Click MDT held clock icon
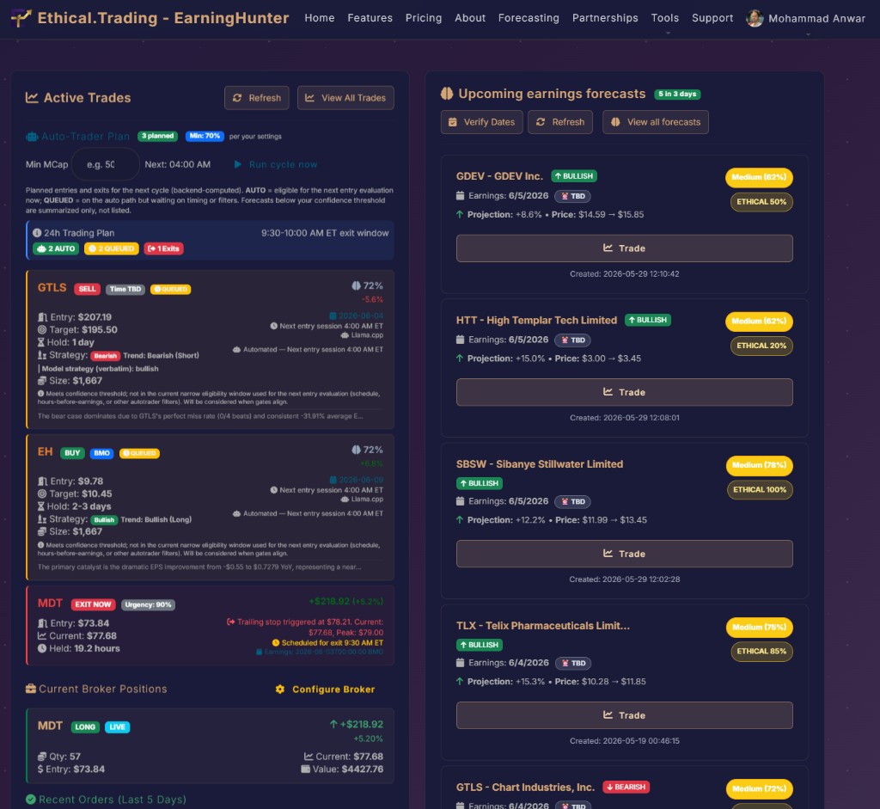The image size is (880, 809). (x=42, y=648)
